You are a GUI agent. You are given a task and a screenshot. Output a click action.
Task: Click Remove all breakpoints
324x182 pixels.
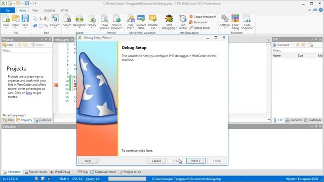[198, 22]
